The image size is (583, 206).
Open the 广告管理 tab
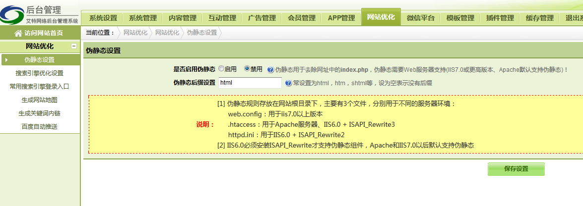point(262,18)
